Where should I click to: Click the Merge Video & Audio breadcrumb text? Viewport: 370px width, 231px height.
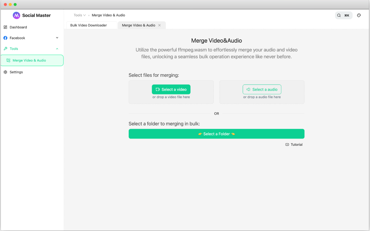coord(108,15)
